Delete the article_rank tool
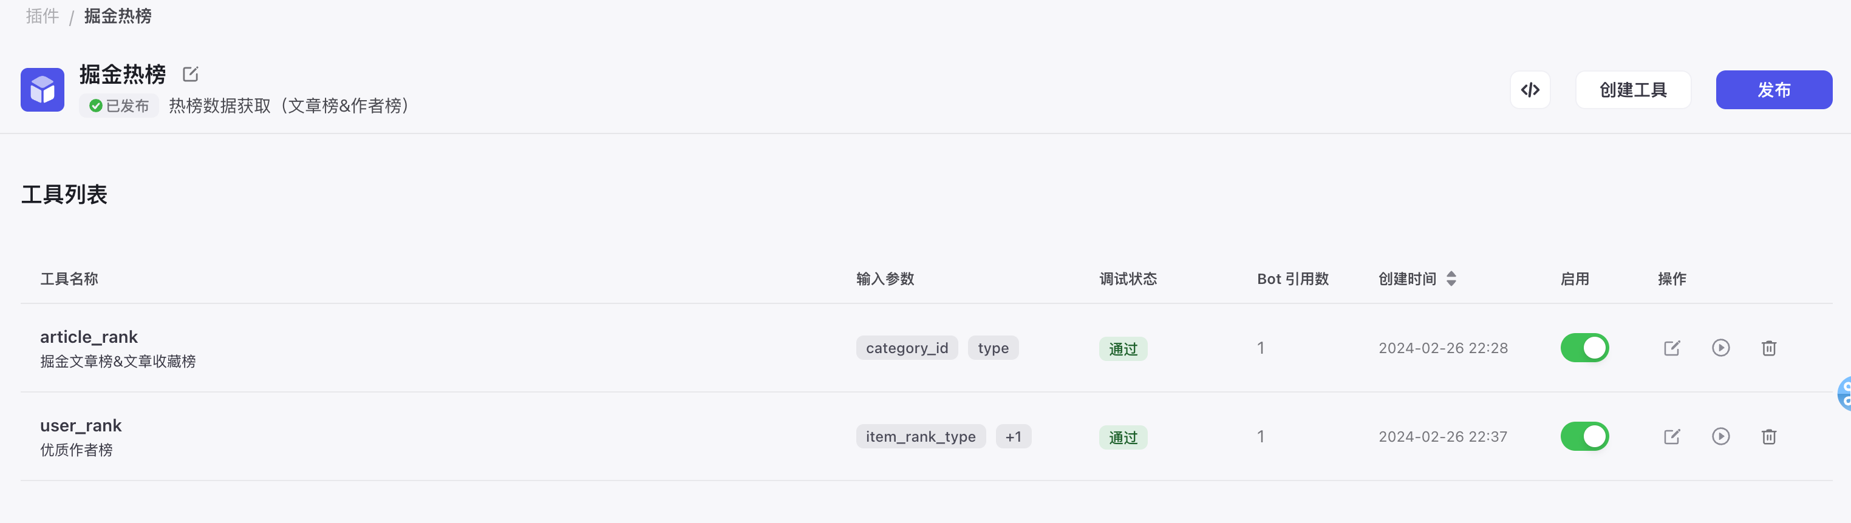Viewport: 1851px width, 523px height. point(1768,348)
